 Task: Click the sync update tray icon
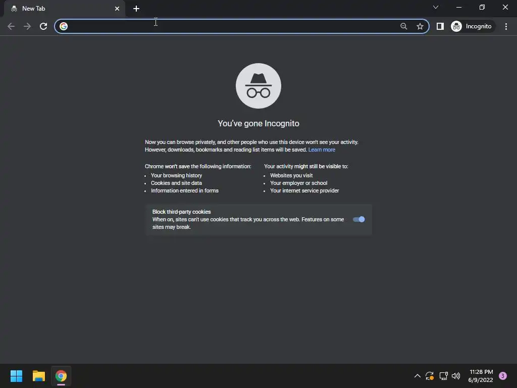tap(430, 376)
